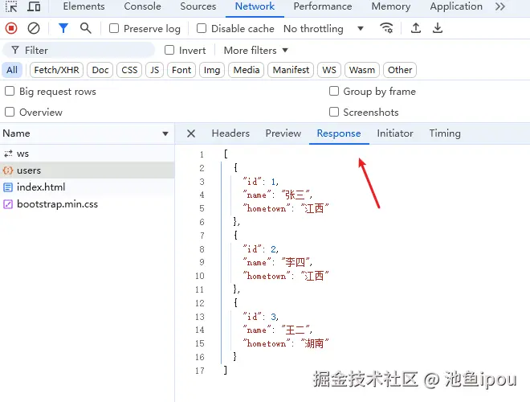Filter requests by Wasm type
This screenshot has width=530, height=402.
pyautogui.click(x=362, y=70)
